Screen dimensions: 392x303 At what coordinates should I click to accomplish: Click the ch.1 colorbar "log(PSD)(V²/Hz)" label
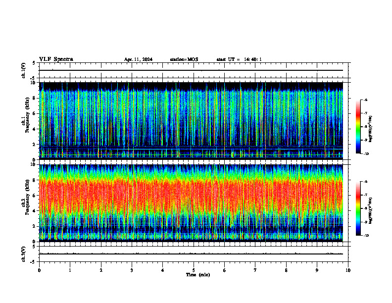pos(371,129)
